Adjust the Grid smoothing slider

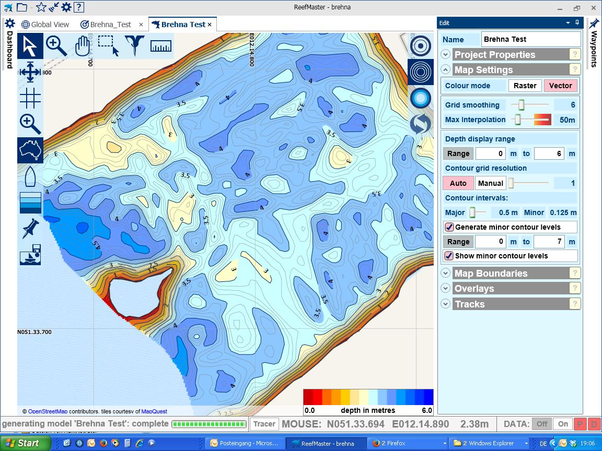(521, 105)
